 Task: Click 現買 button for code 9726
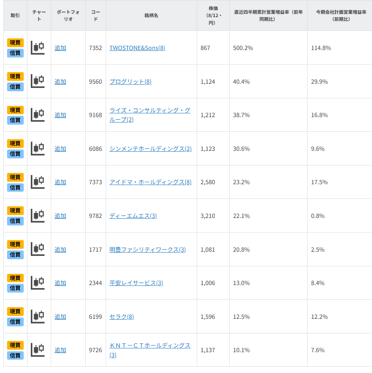(15, 345)
